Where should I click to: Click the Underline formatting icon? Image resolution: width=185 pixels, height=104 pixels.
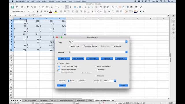45,12
